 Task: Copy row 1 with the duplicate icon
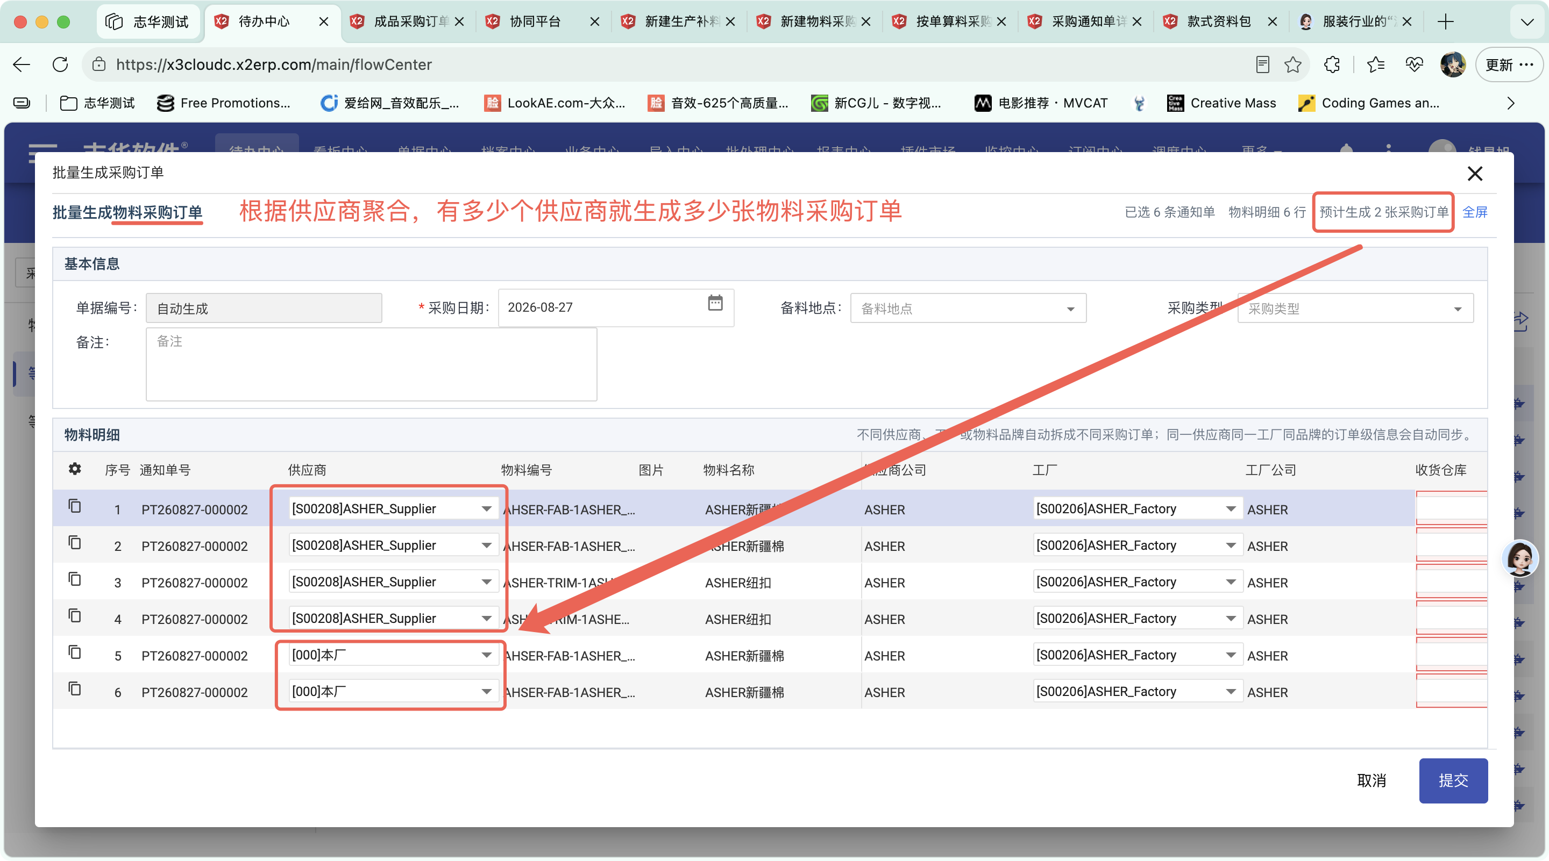(75, 506)
